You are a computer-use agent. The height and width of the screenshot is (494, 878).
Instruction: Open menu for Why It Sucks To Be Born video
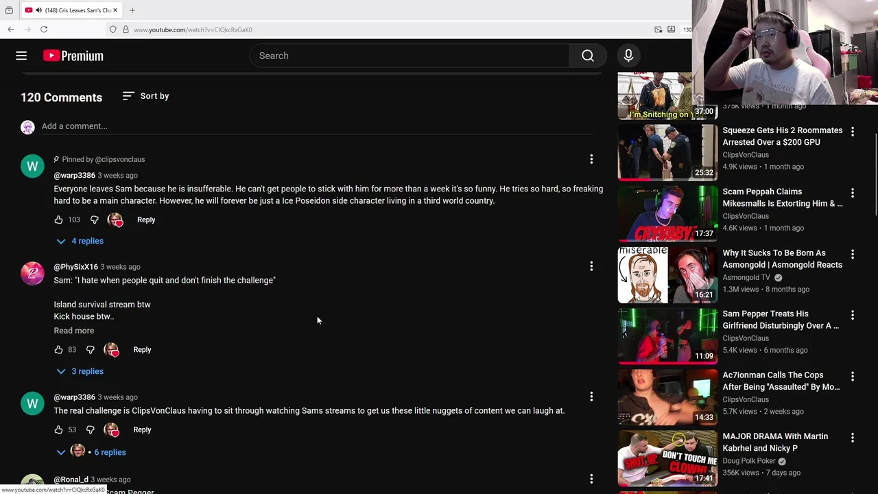853,254
